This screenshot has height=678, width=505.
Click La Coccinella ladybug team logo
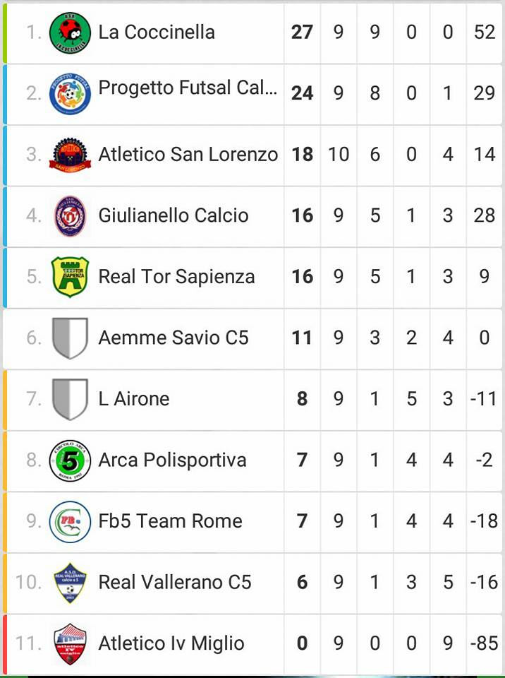tap(70, 32)
